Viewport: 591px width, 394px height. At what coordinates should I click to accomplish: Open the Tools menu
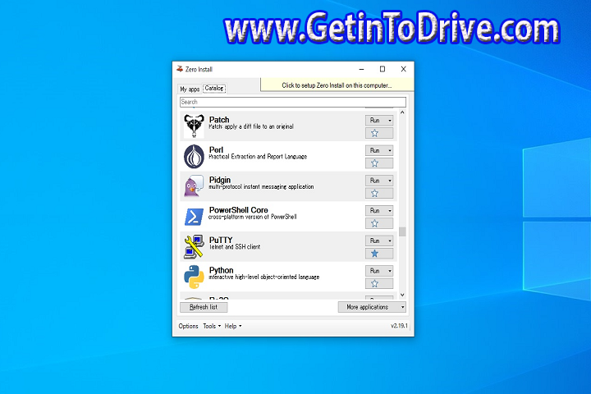point(212,326)
